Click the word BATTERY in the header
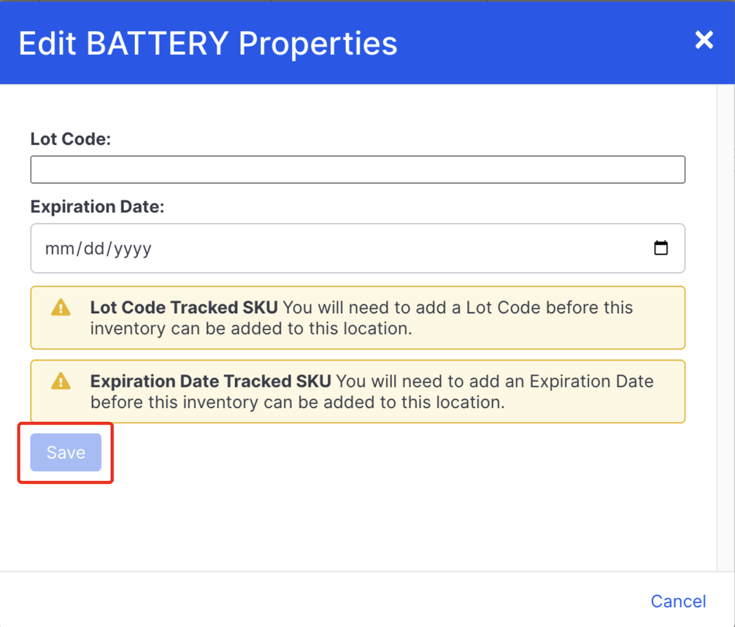This screenshot has width=735, height=627. (x=157, y=43)
